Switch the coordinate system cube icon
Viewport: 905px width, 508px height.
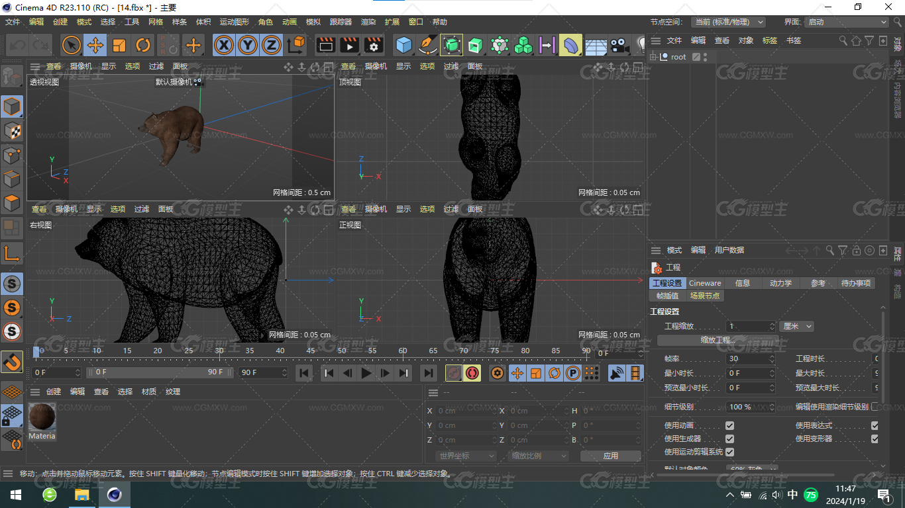(296, 45)
